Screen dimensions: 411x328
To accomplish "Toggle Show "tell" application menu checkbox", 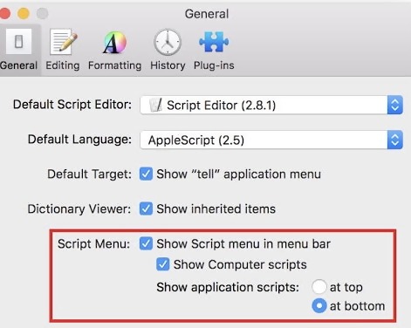I will click(x=146, y=174).
